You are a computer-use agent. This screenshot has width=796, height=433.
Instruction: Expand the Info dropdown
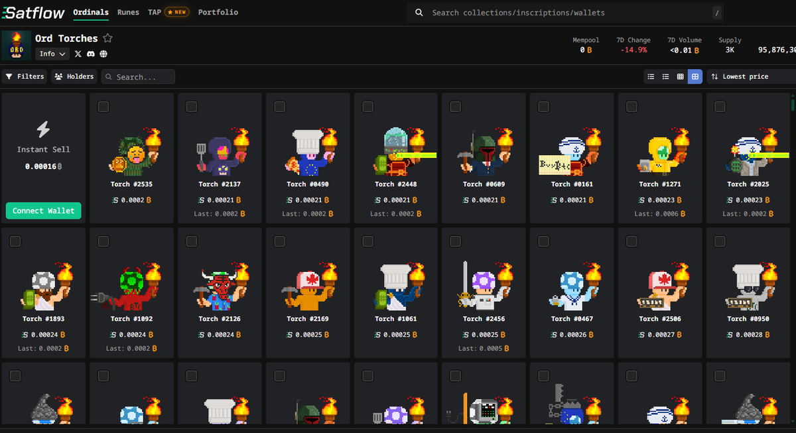pos(52,54)
